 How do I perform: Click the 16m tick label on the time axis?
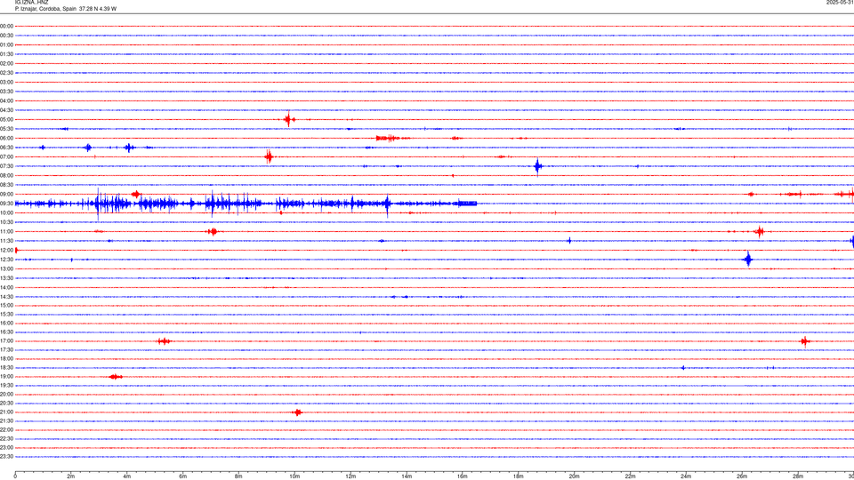[463, 476]
